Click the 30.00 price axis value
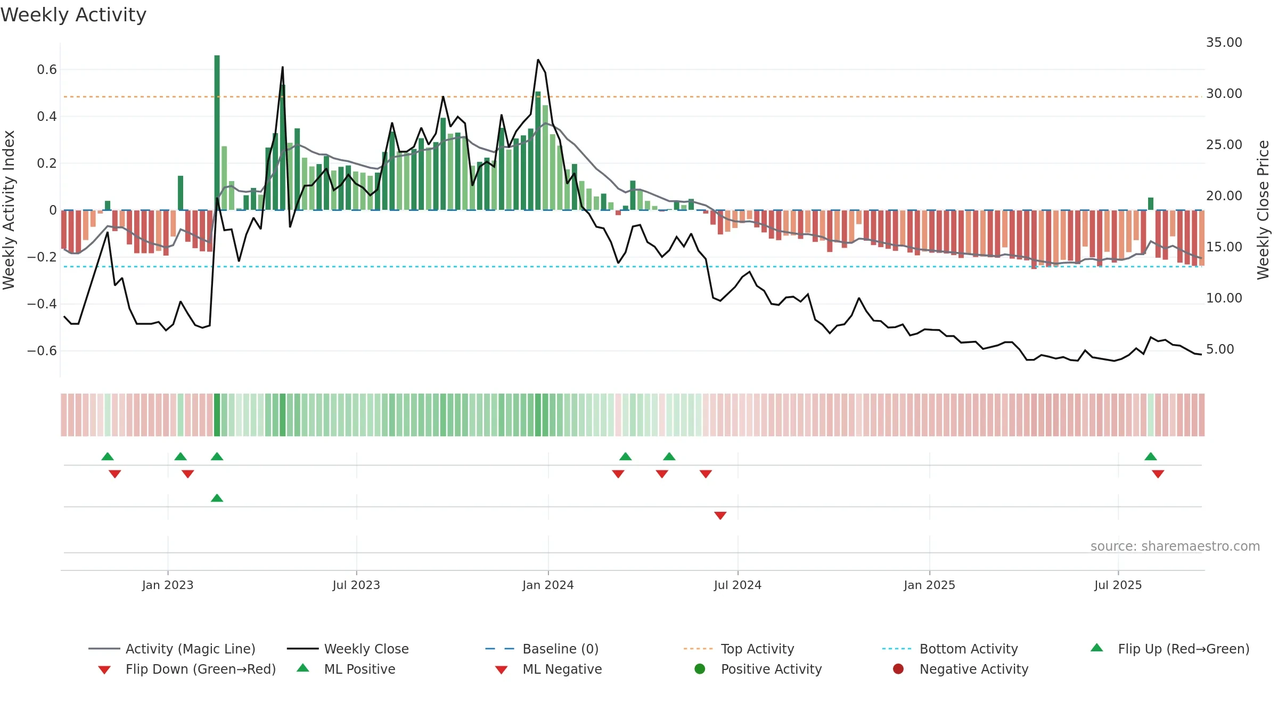The height and width of the screenshot is (719, 1278). pyautogui.click(x=1224, y=94)
